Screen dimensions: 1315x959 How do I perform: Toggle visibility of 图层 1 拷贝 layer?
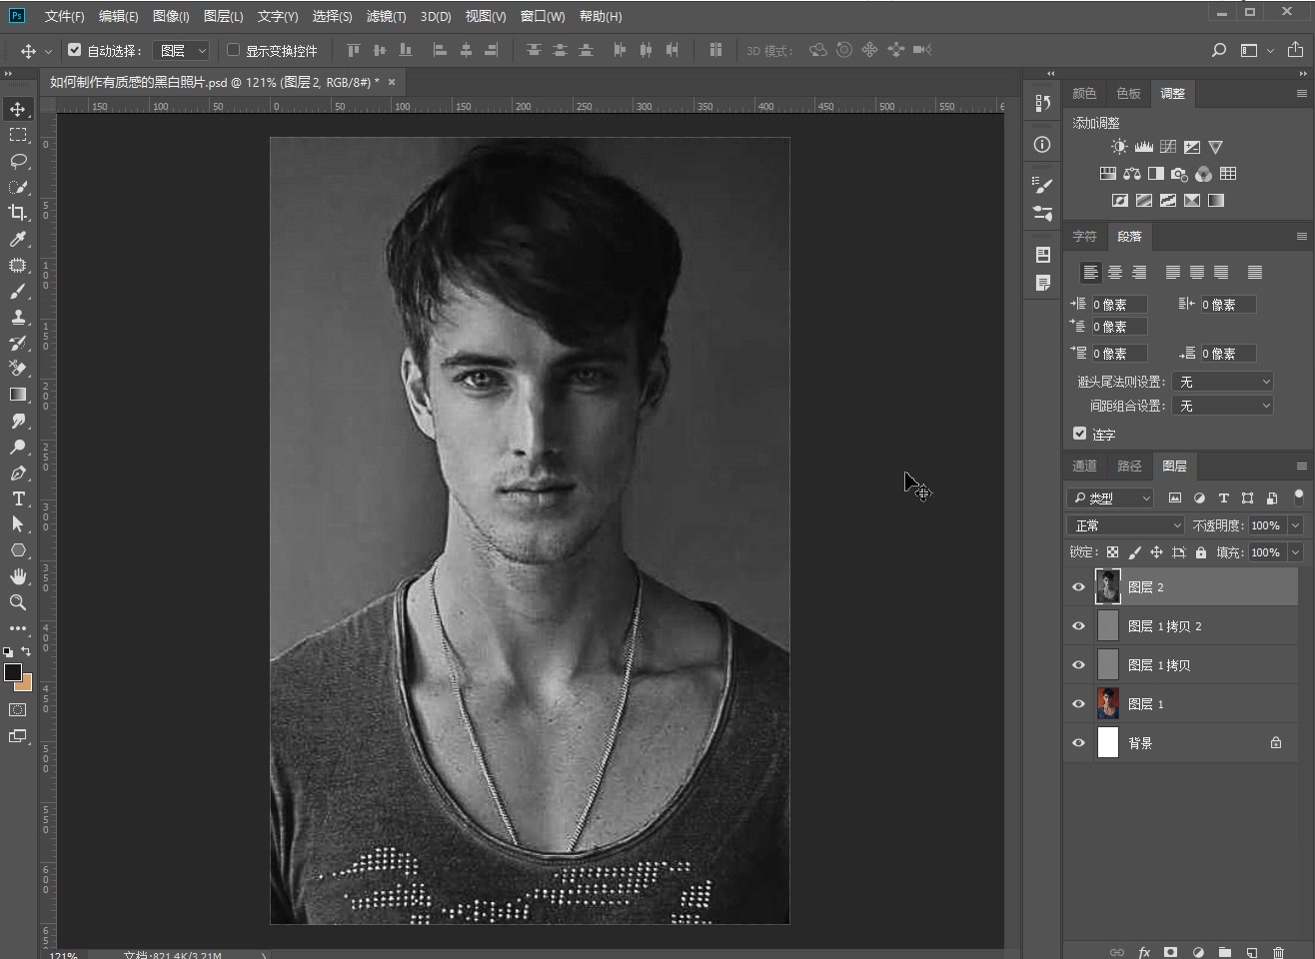(x=1078, y=665)
